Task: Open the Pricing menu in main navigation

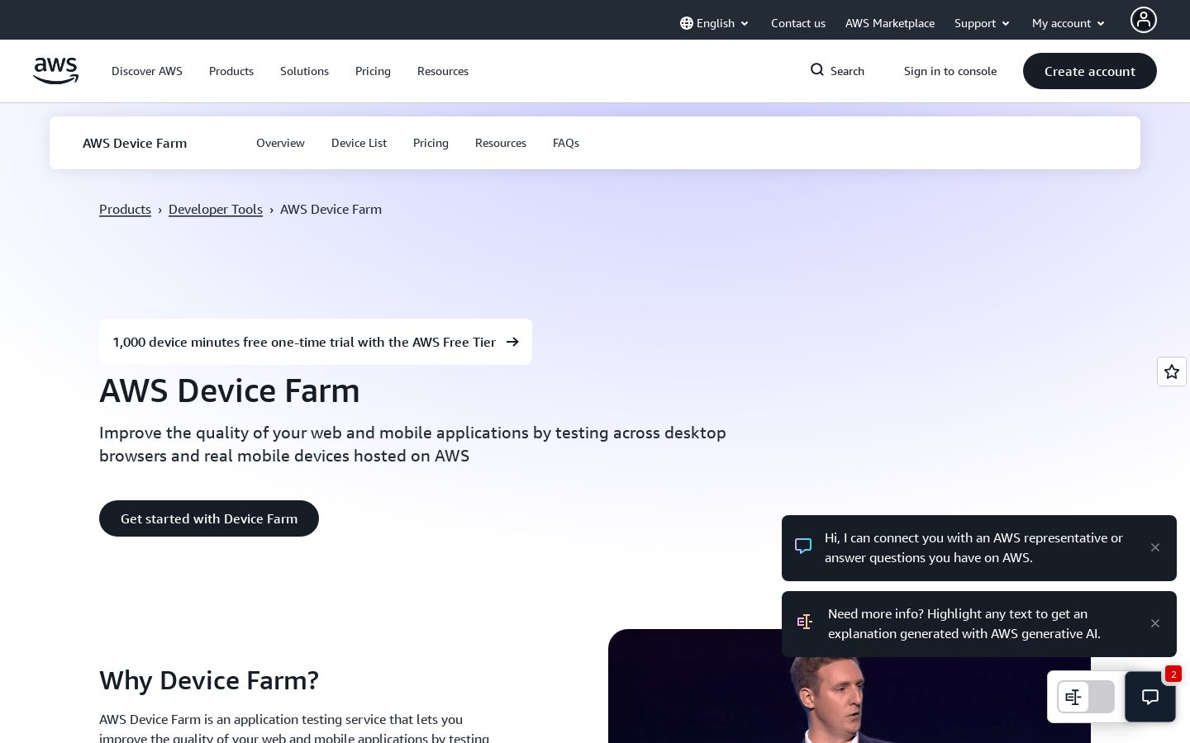Action: coord(373,71)
